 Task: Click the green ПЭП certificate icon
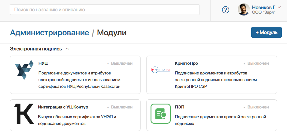click(161, 114)
